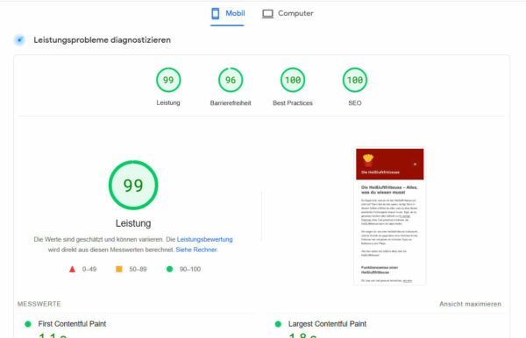Click green dot beside Largest Contentful Paint
526x338 pixels.
278,324
